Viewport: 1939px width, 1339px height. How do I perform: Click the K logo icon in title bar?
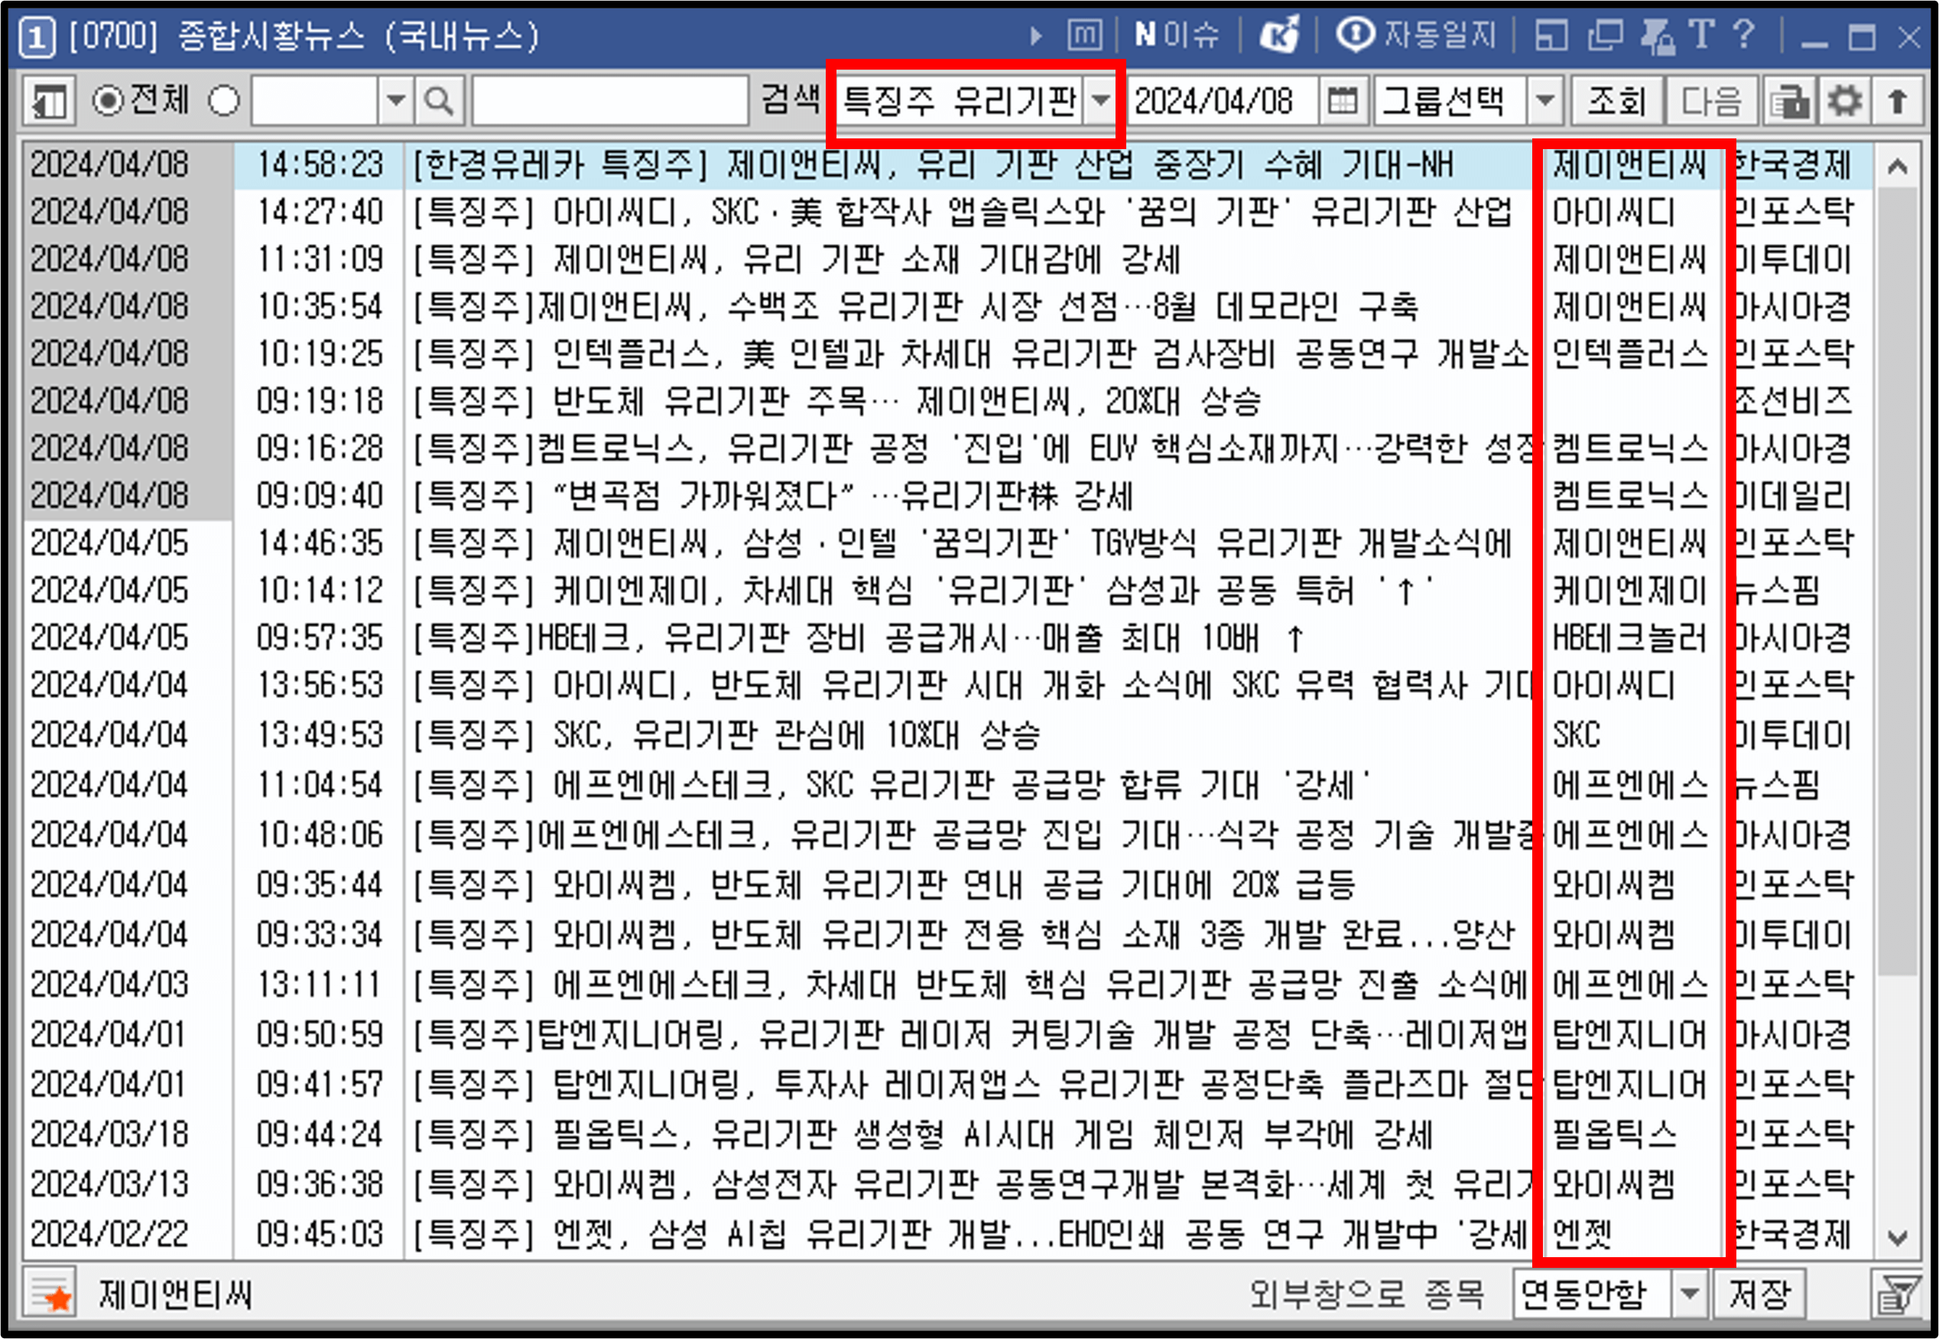pyautogui.click(x=1280, y=35)
